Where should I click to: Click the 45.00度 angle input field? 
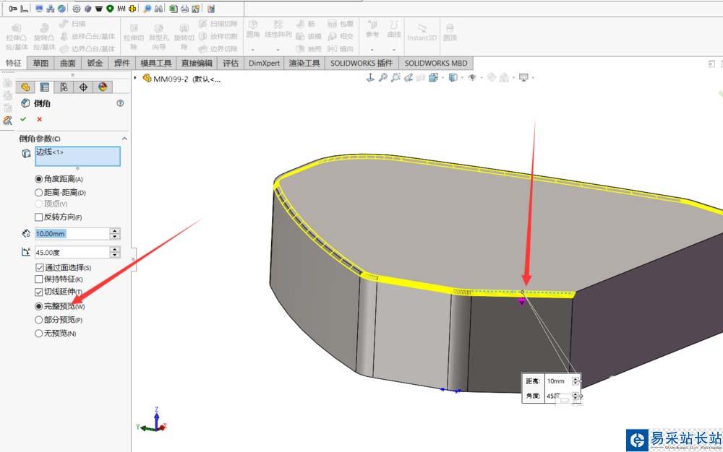[x=72, y=252]
